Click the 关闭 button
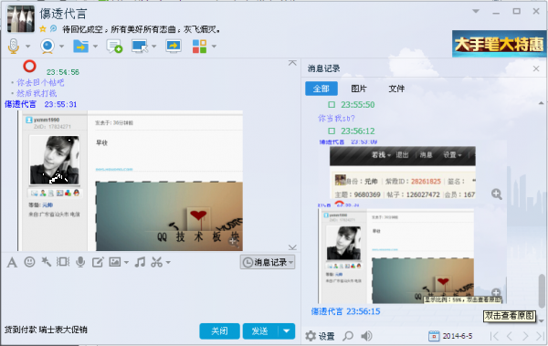Screen dimensions: 548x346 point(219,330)
